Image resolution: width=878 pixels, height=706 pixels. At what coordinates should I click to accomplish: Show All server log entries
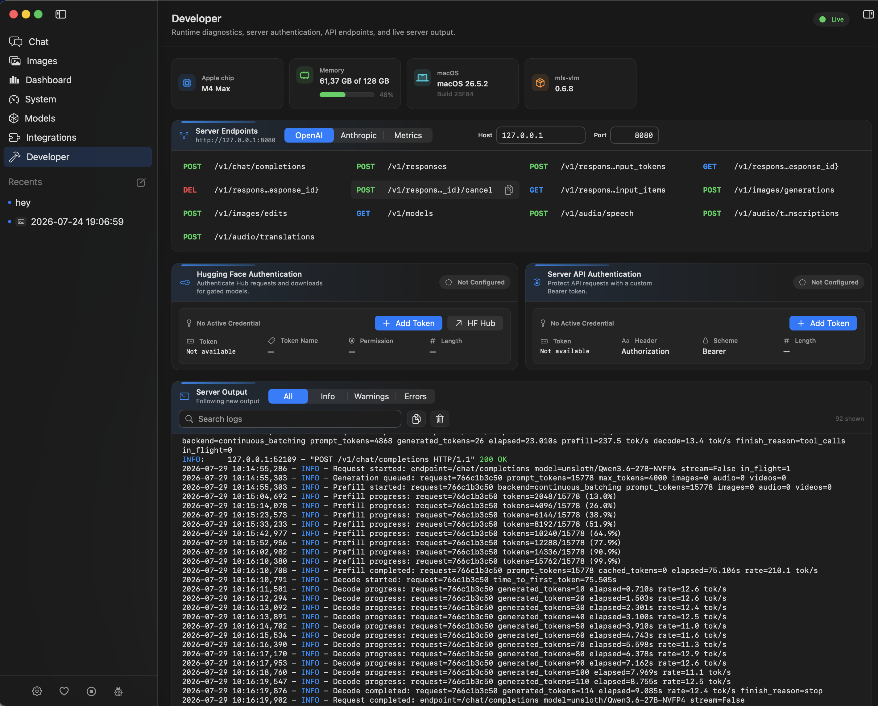click(288, 397)
